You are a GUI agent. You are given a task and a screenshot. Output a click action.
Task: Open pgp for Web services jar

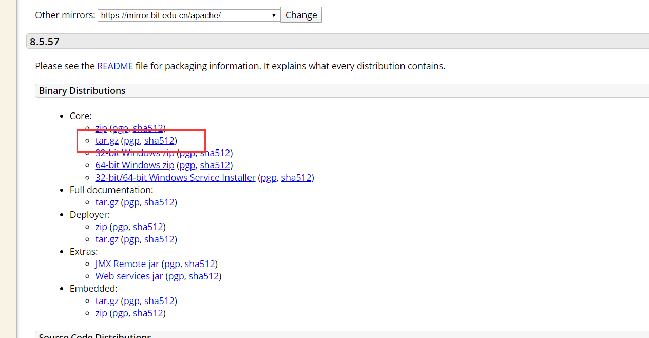click(176, 276)
